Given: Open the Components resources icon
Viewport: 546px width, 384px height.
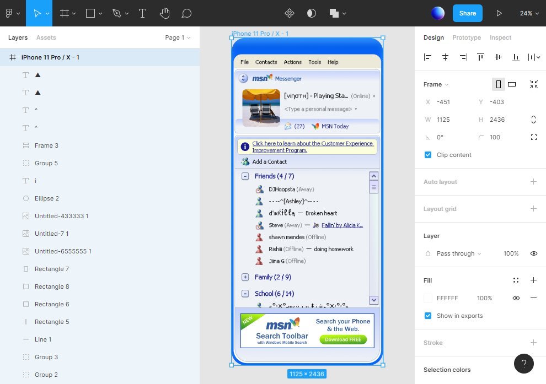Looking at the screenshot, I should [x=290, y=13].
